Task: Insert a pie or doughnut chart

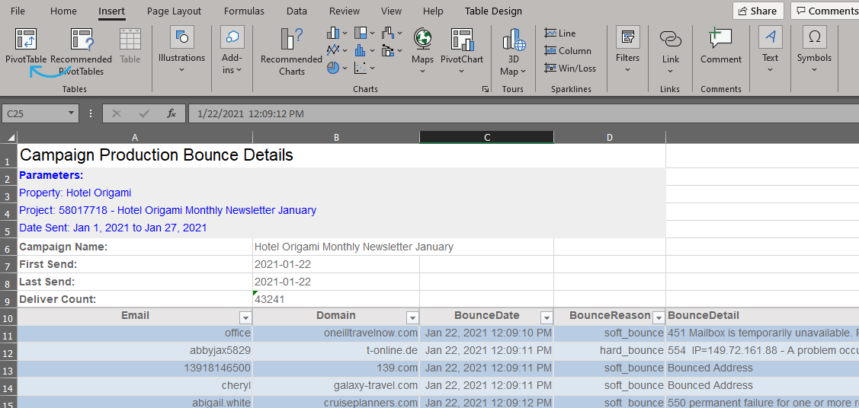Action: click(333, 69)
